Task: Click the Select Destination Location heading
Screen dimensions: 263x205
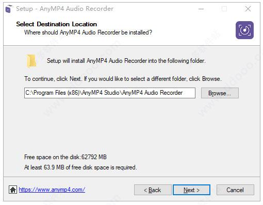Action: pos(57,24)
